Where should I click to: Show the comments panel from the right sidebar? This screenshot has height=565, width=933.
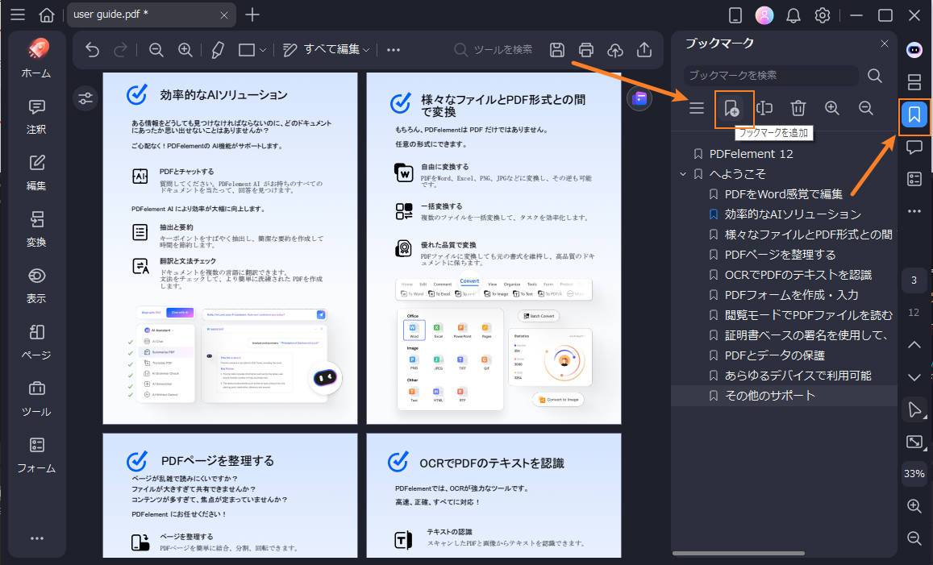[x=914, y=146]
